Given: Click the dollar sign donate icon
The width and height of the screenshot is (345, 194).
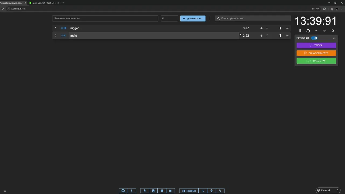Looking at the screenshot, I should click(132, 191).
